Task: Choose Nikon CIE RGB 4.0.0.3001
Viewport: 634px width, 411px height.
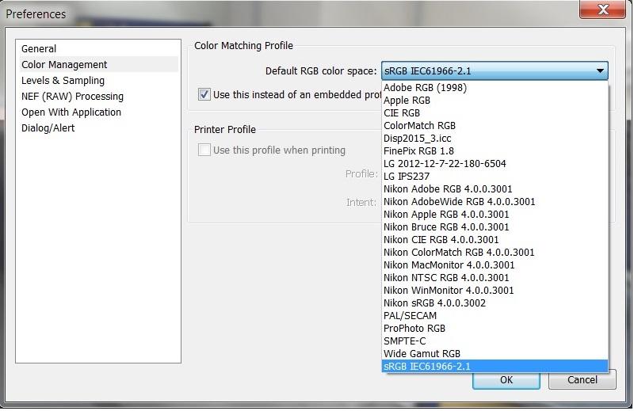Action: point(495,240)
